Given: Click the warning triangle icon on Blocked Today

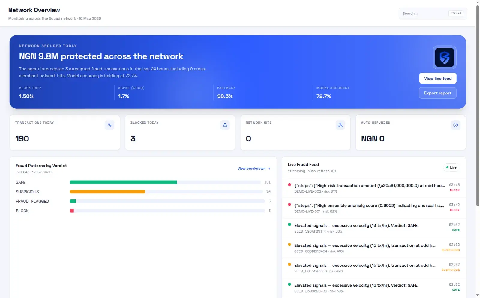Looking at the screenshot, I should tap(225, 125).
